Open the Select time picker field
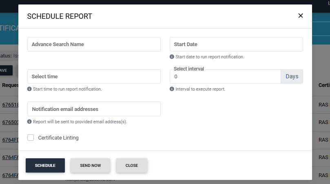This screenshot has width=330, height=184. click(x=94, y=76)
